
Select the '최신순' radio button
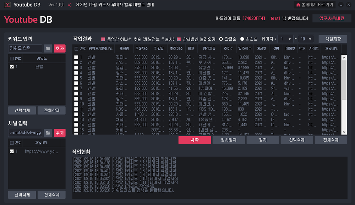(242, 39)
